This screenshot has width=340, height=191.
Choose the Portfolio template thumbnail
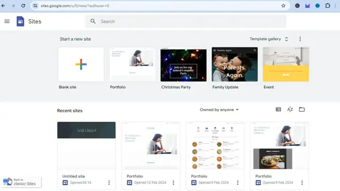pyautogui.click(x=132, y=64)
